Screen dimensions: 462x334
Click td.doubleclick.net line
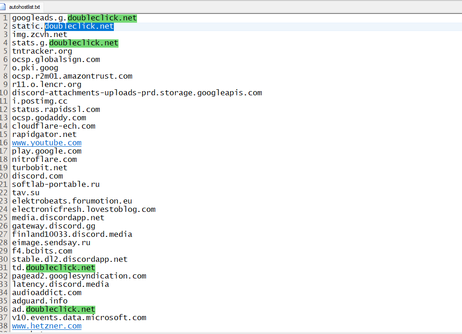54,268
